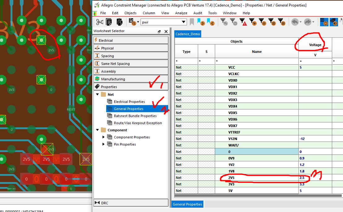Open the Physical worksheet section
This screenshot has height=212, width=343.
pos(131,48)
